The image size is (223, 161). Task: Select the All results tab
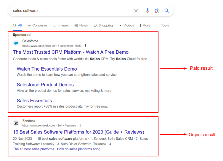(17, 25)
